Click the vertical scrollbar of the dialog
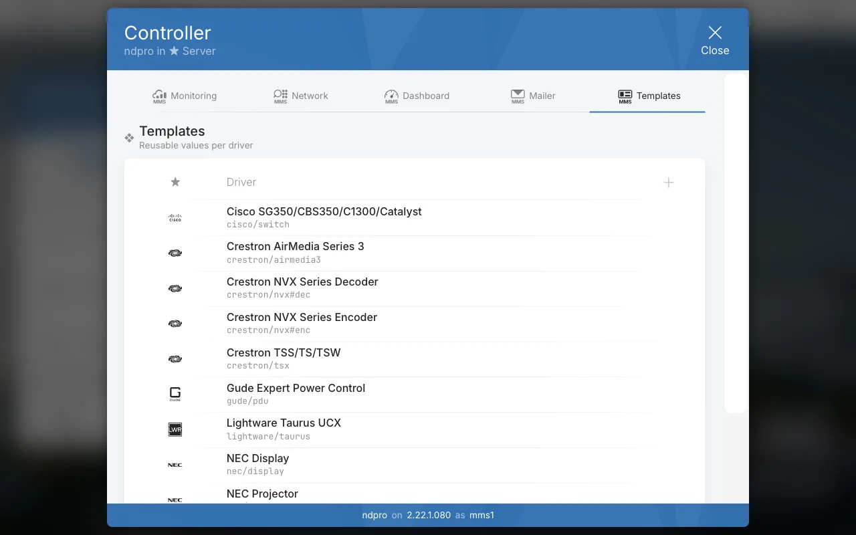The image size is (856, 535). 736,243
